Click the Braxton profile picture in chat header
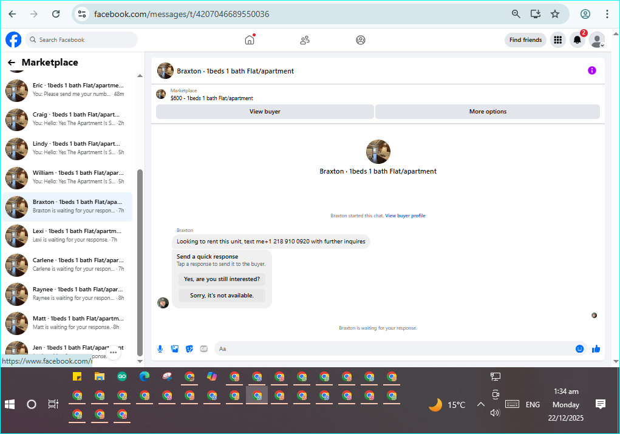620x434 pixels. pyautogui.click(x=165, y=71)
